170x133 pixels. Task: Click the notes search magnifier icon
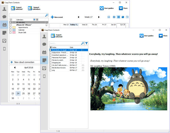tap(83, 43)
